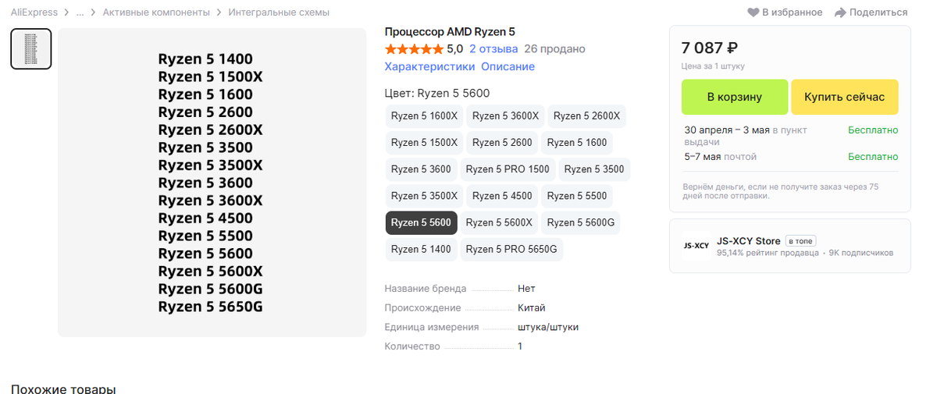Click В избранное label
Viewport: 937px width, 394px height.
792,12
